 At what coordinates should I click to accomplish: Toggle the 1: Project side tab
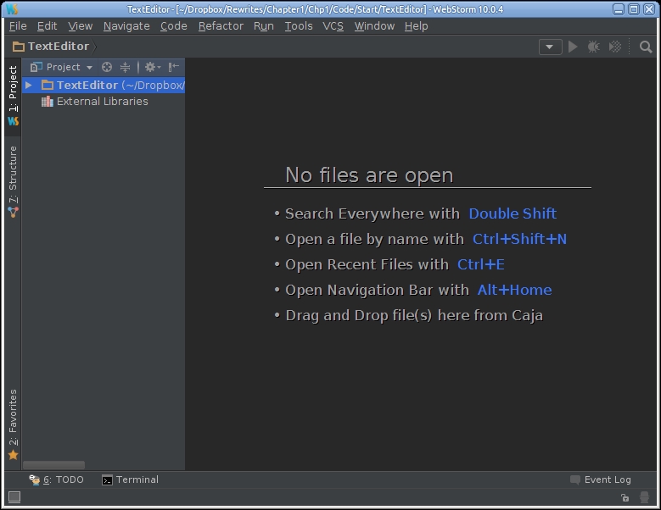click(x=13, y=95)
